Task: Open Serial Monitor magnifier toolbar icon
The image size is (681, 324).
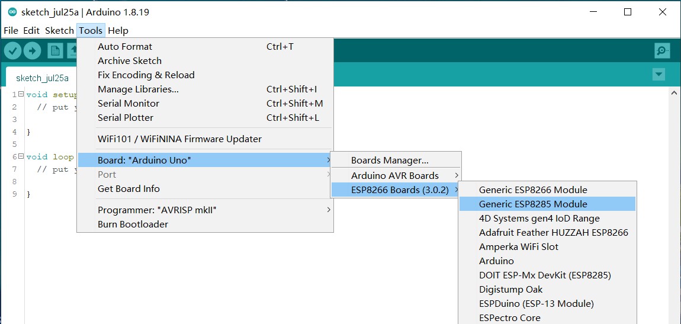Action: (662, 51)
